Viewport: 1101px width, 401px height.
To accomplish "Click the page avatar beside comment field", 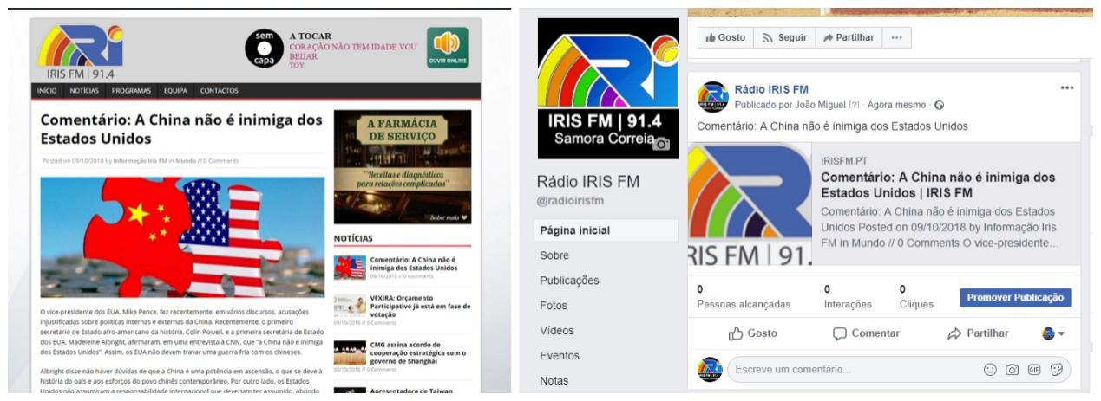I will tap(710, 370).
